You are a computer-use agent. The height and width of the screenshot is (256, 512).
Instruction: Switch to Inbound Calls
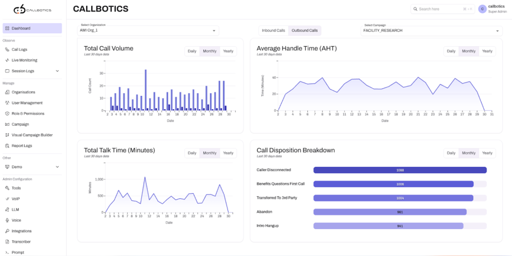point(273,30)
